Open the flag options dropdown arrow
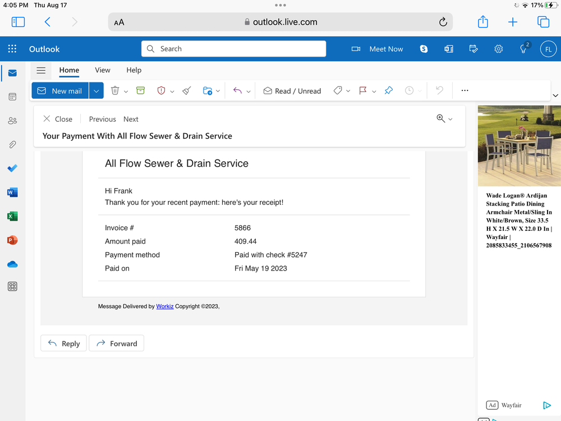Viewport: 561px width, 421px height. click(374, 91)
